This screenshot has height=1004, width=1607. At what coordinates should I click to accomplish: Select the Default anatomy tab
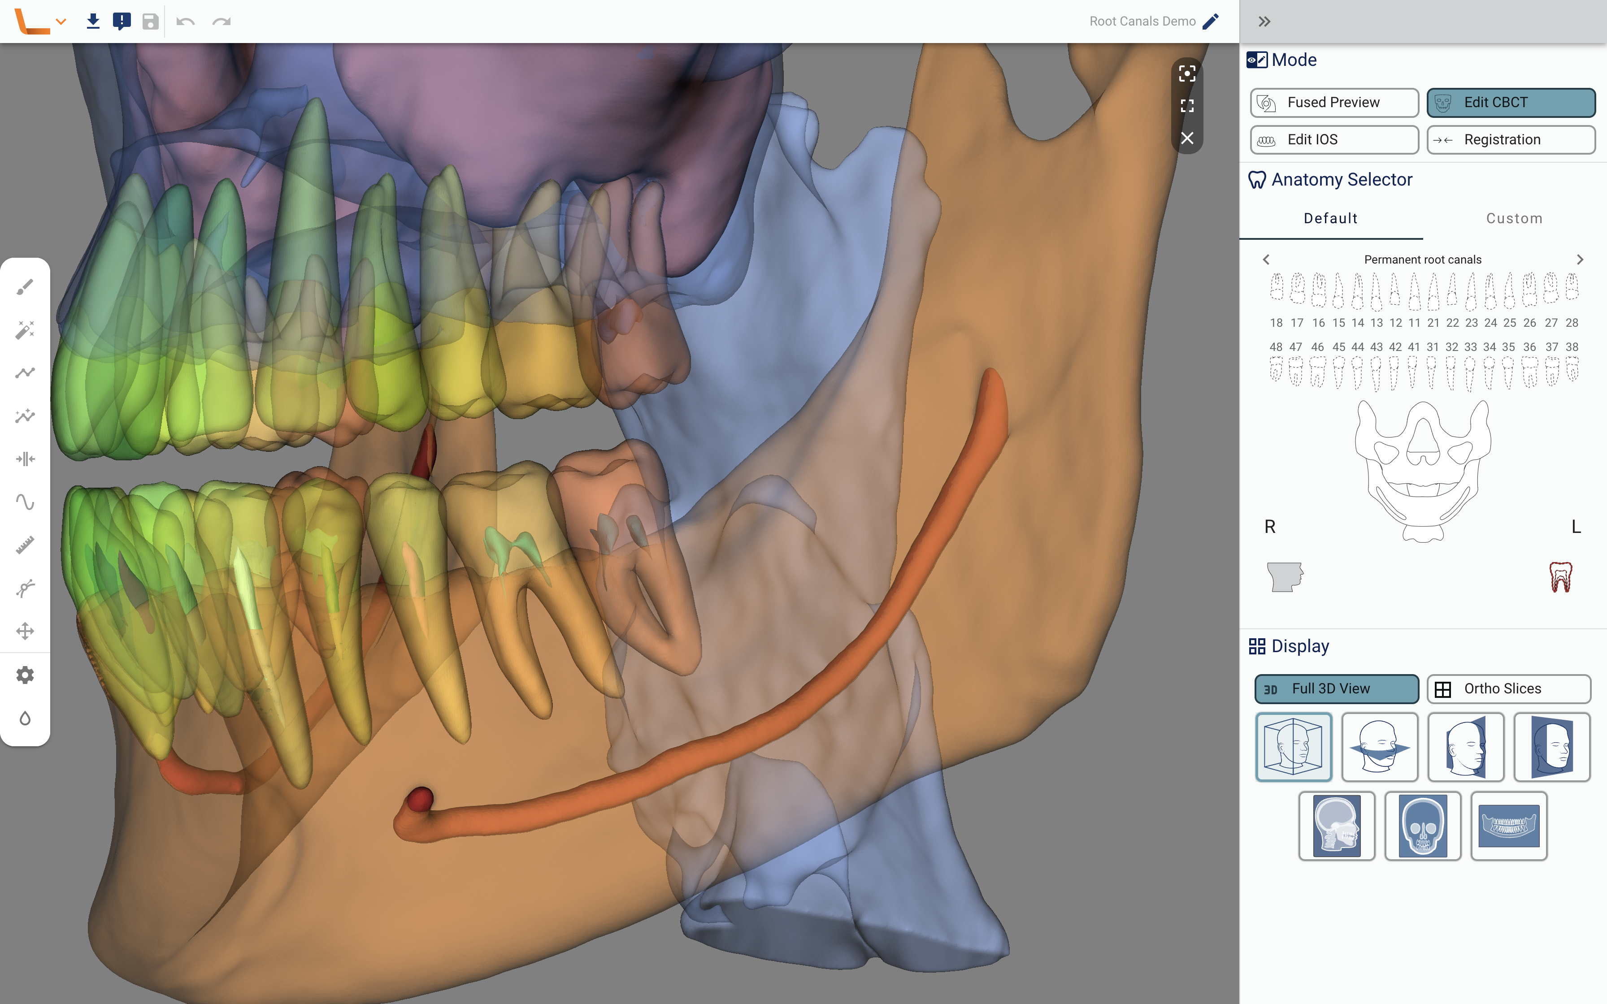1330,218
